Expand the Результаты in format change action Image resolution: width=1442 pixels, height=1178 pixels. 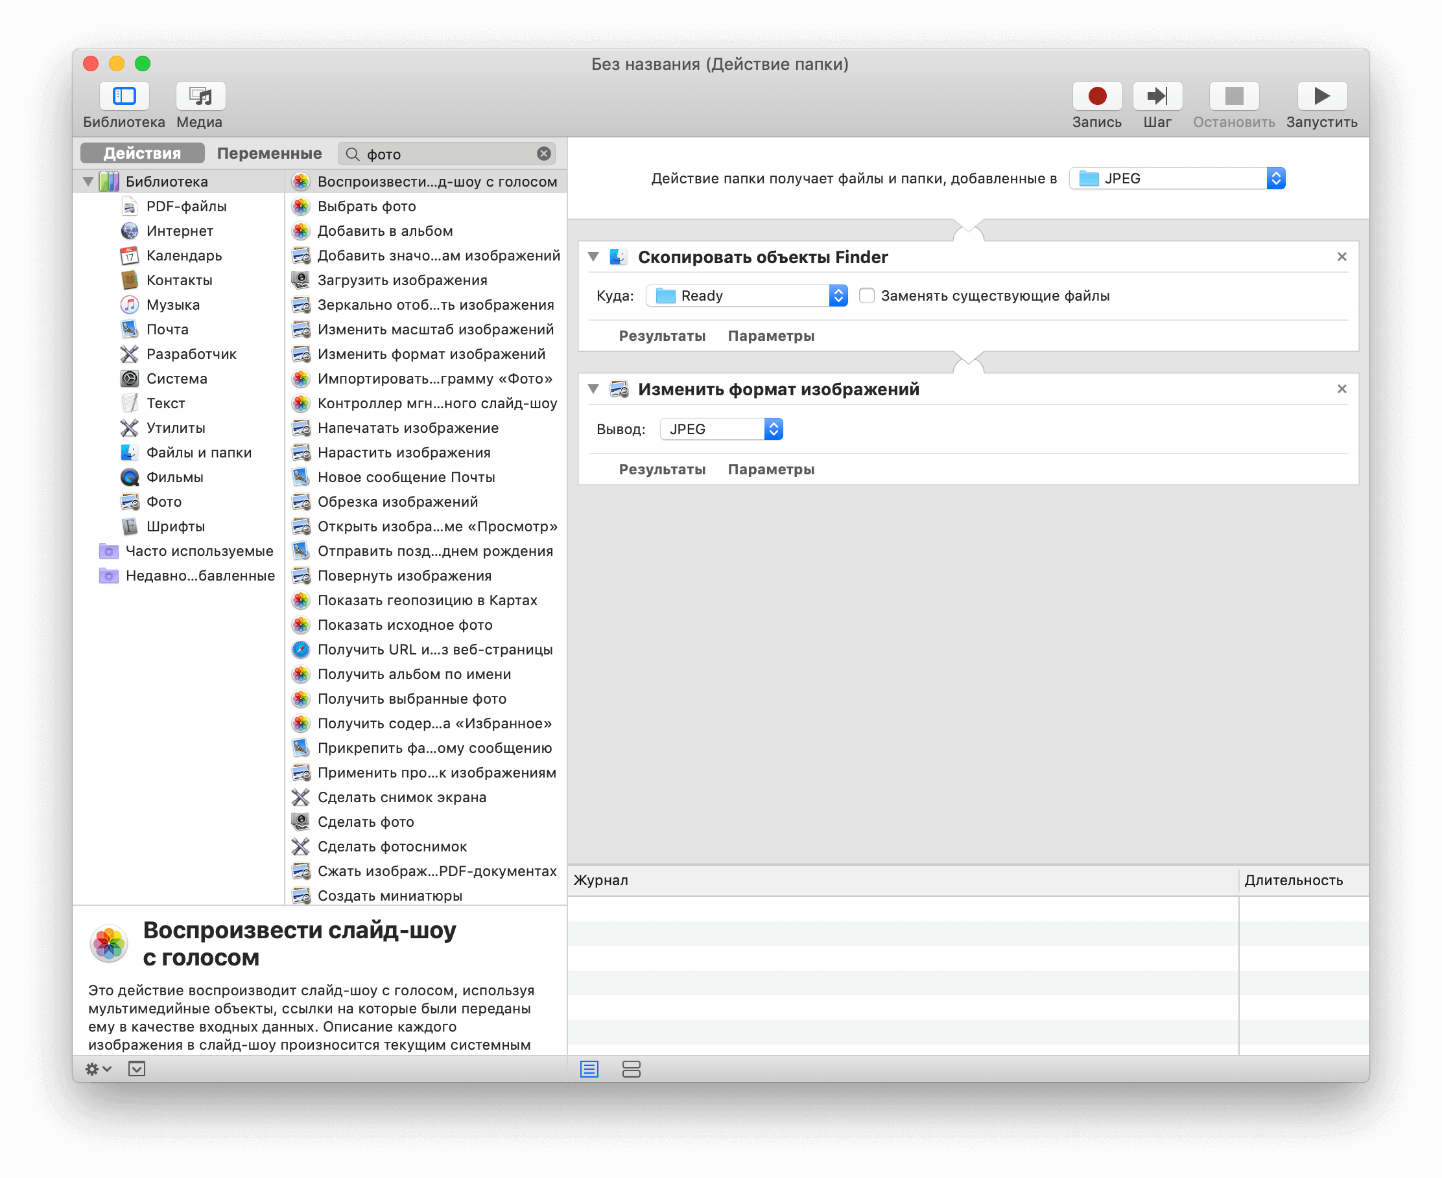[661, 468]
